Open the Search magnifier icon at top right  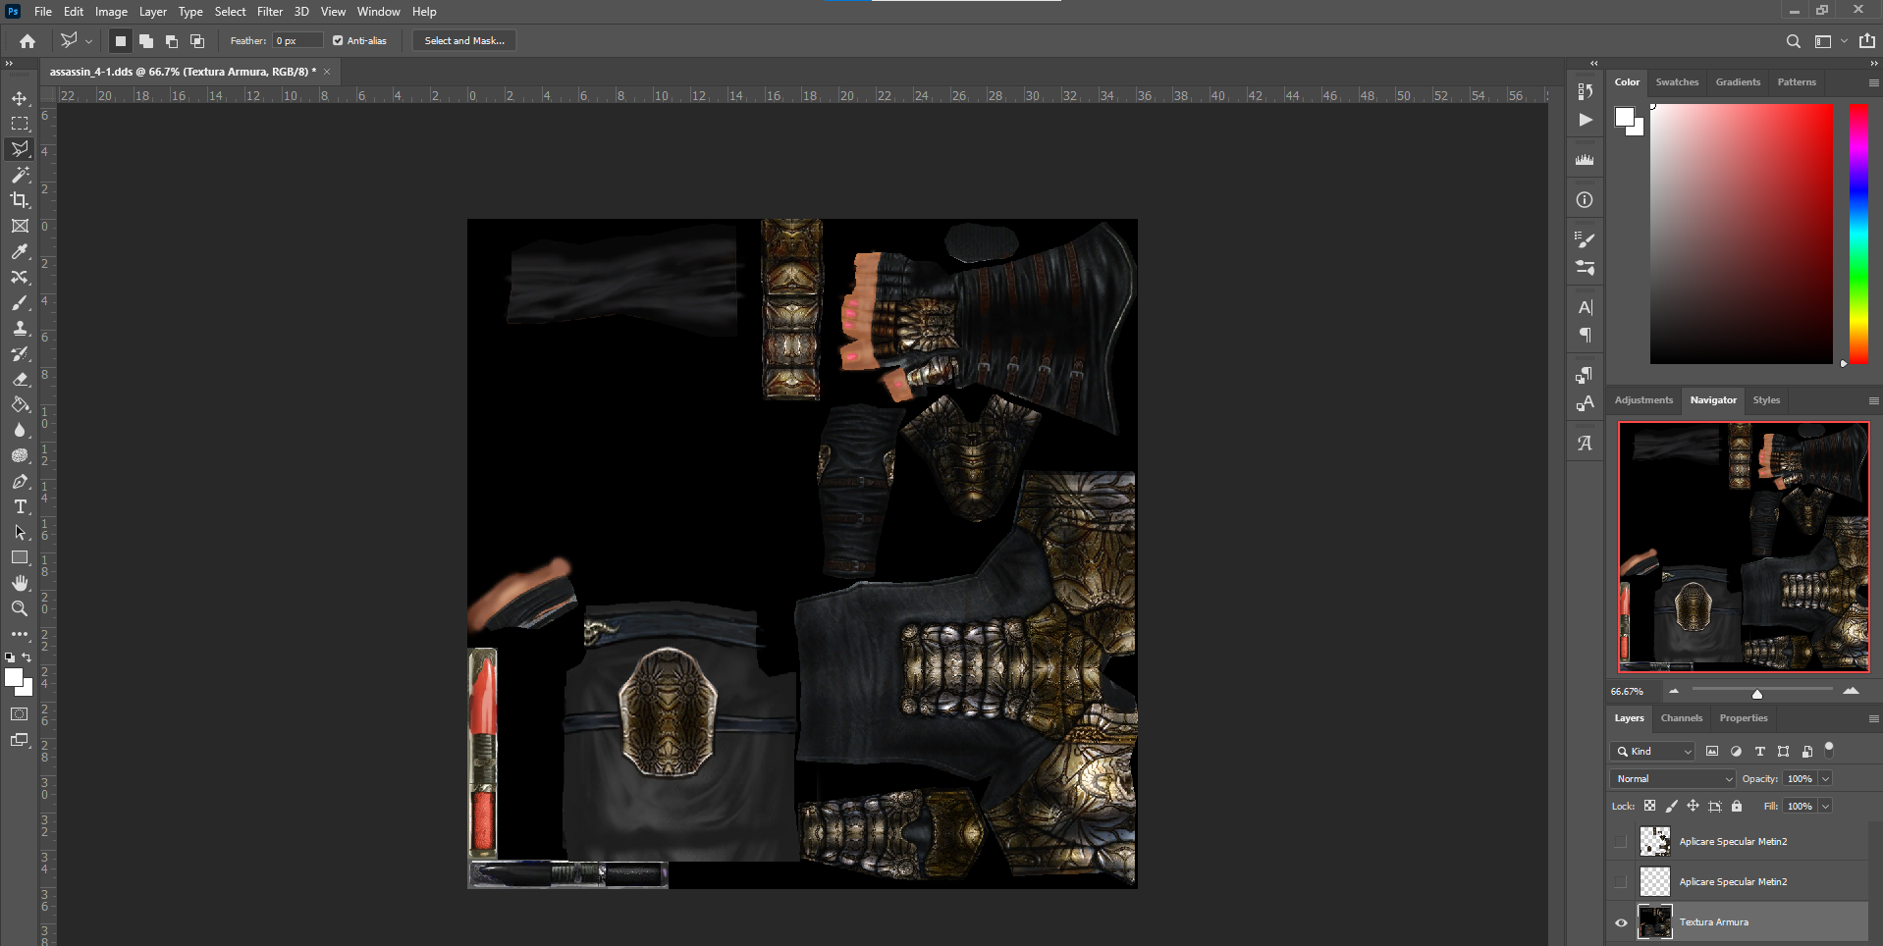pos(1793,41)
